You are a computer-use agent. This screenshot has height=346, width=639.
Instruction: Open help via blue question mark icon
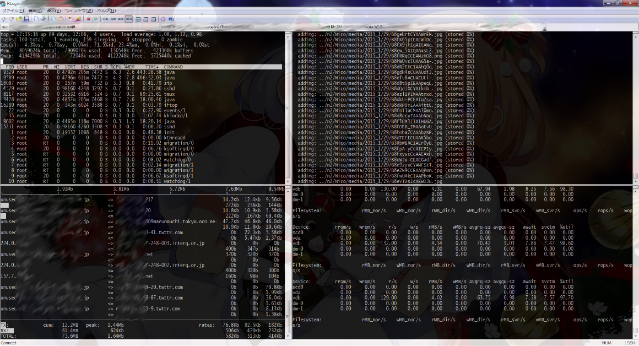pyautogui.click(x=171, y=19)
